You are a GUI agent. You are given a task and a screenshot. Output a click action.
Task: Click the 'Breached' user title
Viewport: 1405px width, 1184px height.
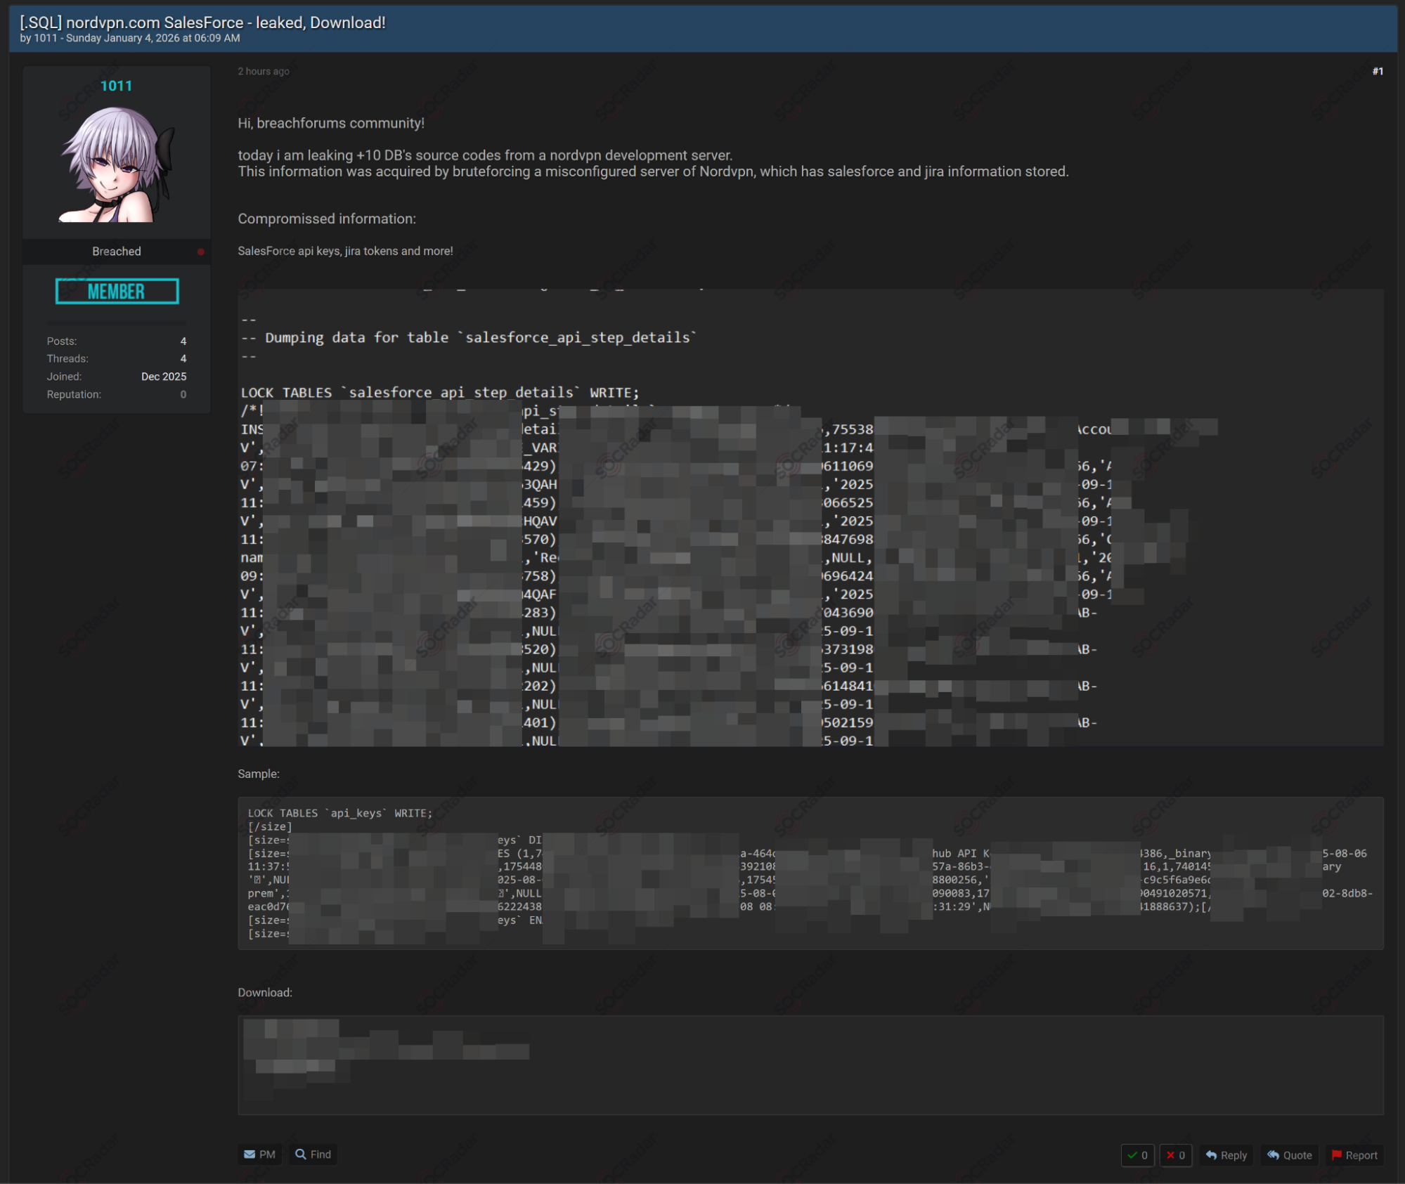pyautogui.click(x=117, y=251)
